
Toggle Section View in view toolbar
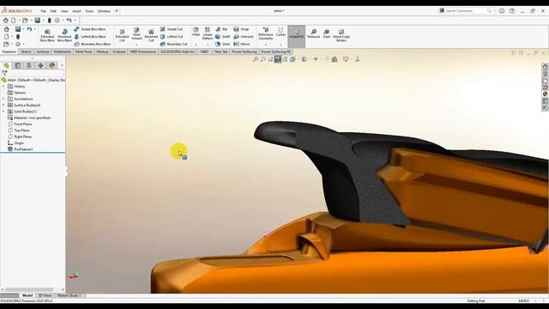coord(278,59)
